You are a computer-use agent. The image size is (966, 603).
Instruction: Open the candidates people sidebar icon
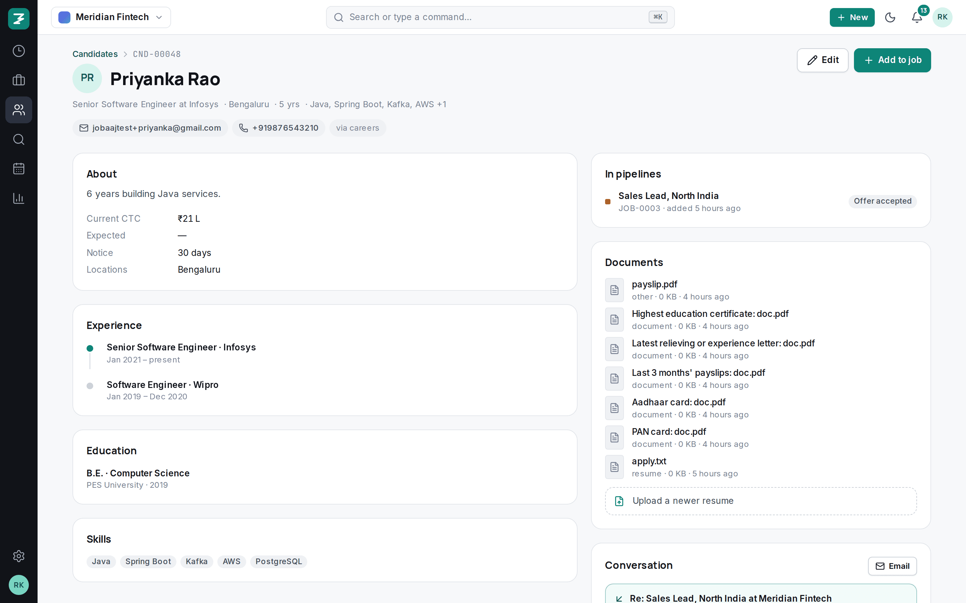19,110
